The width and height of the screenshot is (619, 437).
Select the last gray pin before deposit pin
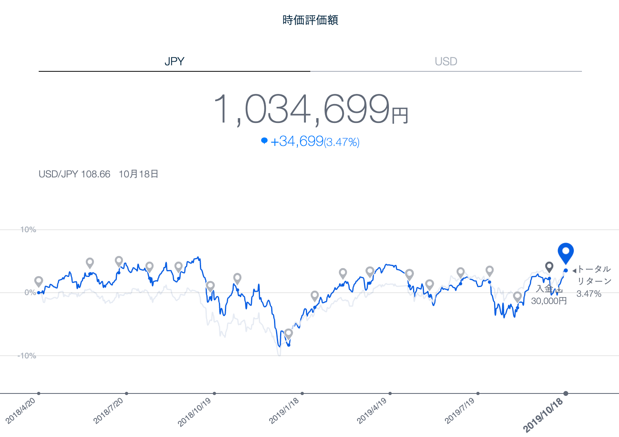tap(517, 297)
